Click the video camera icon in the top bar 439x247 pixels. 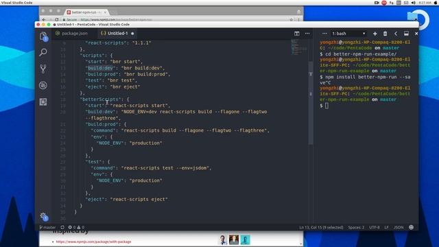click(x=377, y=3)
